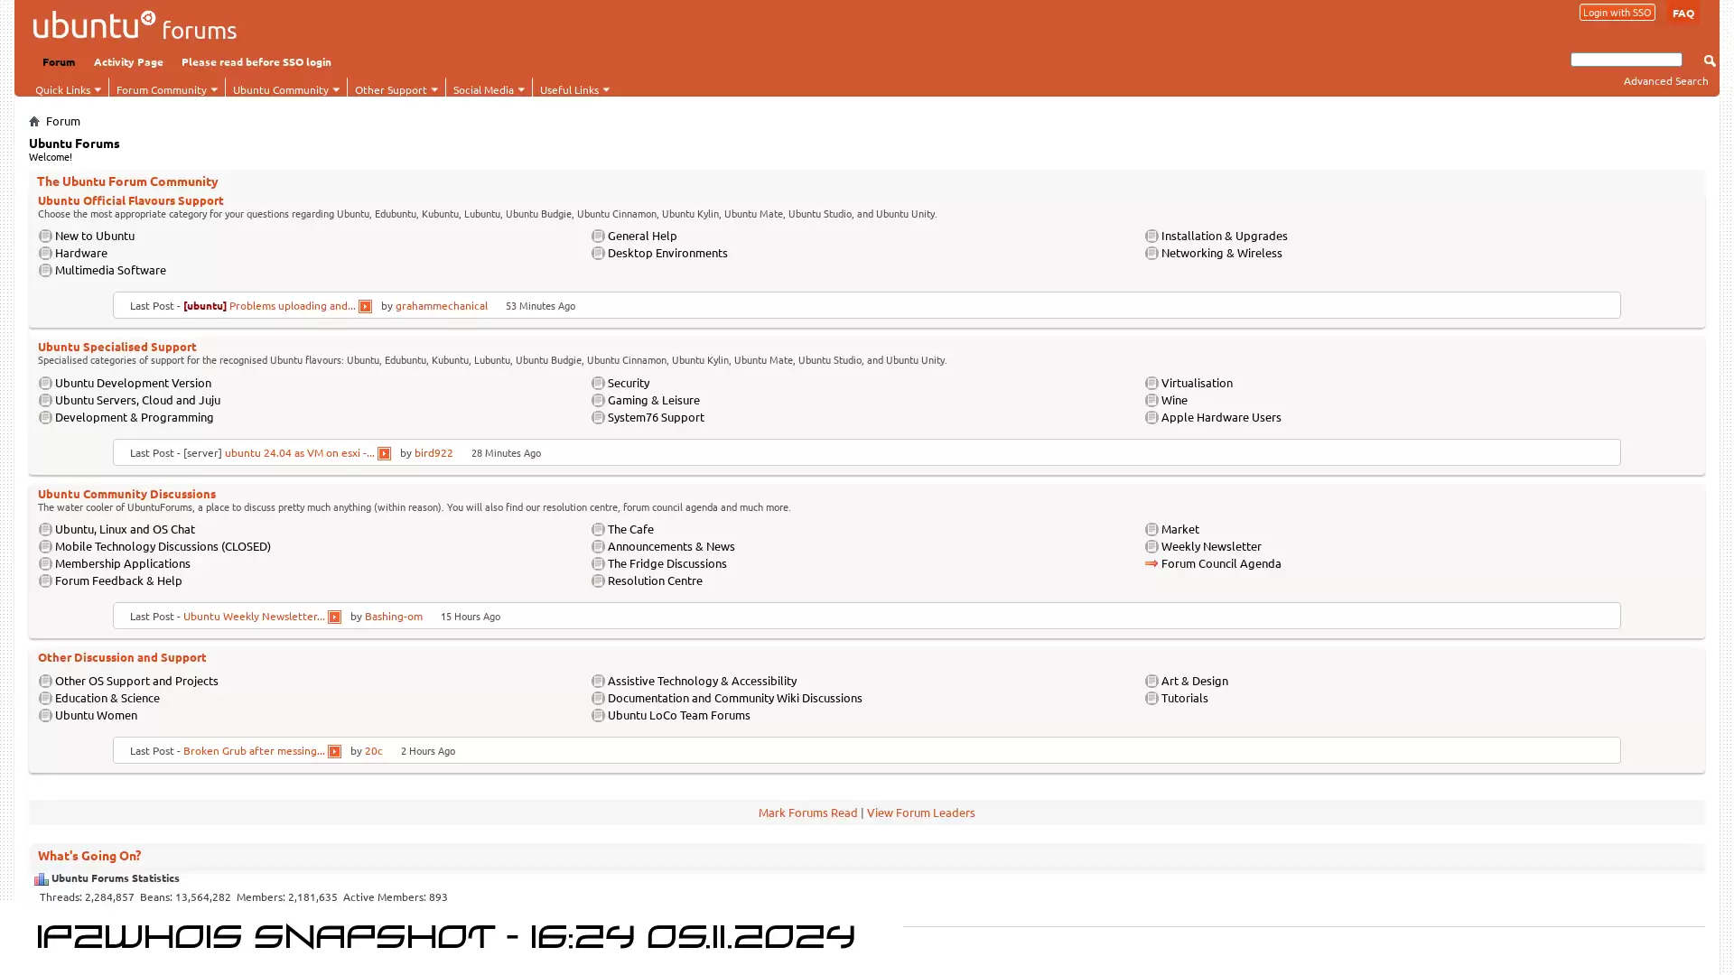Screen dimensions: 1734x975
Task: Open the FAQ link in header
Action: 1683,13
